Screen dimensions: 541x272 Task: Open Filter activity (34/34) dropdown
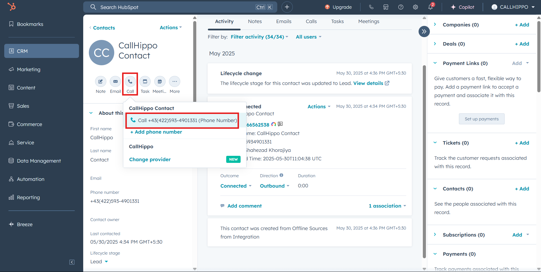(259, 37)
